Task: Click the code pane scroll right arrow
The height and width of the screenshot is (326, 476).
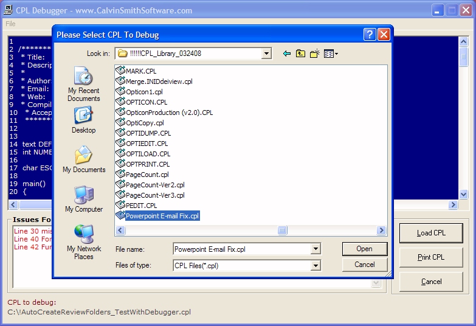Action: point(453,205)
